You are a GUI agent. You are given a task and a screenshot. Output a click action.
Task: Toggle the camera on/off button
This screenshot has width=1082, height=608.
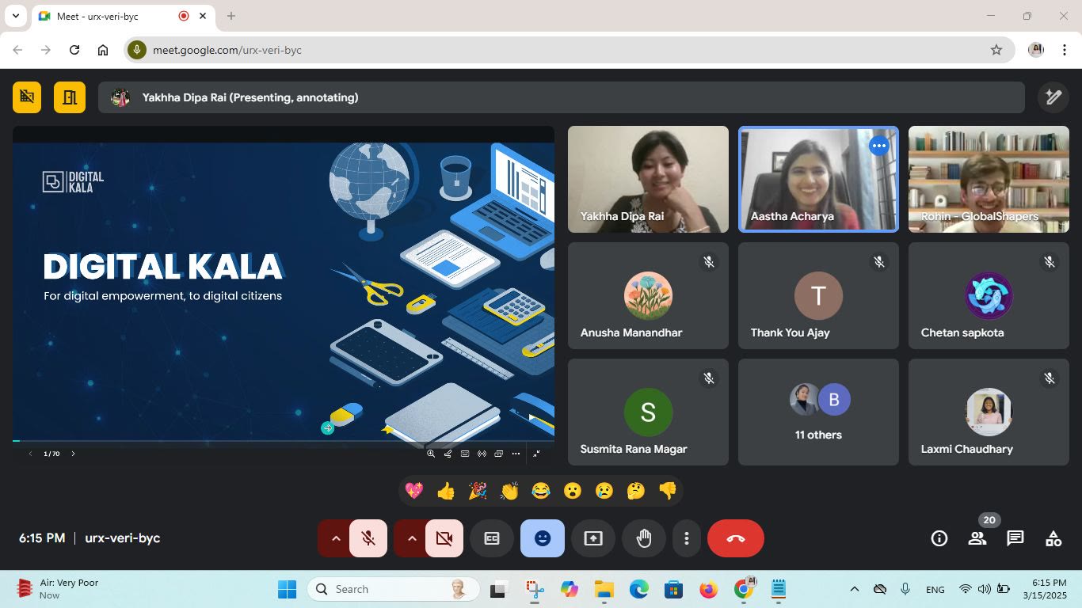tap(444, 538)
